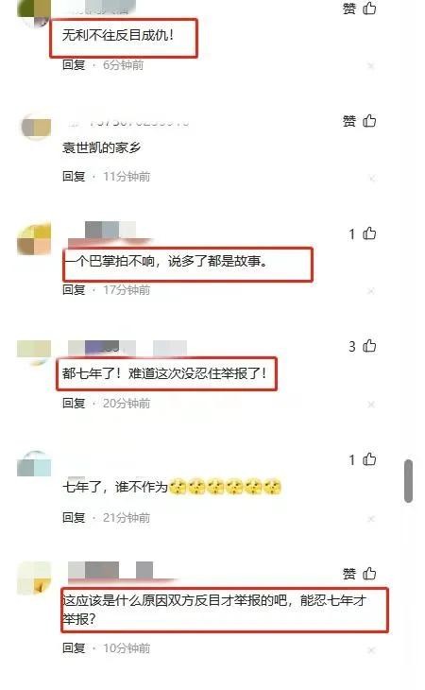Screen dimensions: 425x690
Task: Like the comment 无利不往反目成仇
Action: (369, 8)
